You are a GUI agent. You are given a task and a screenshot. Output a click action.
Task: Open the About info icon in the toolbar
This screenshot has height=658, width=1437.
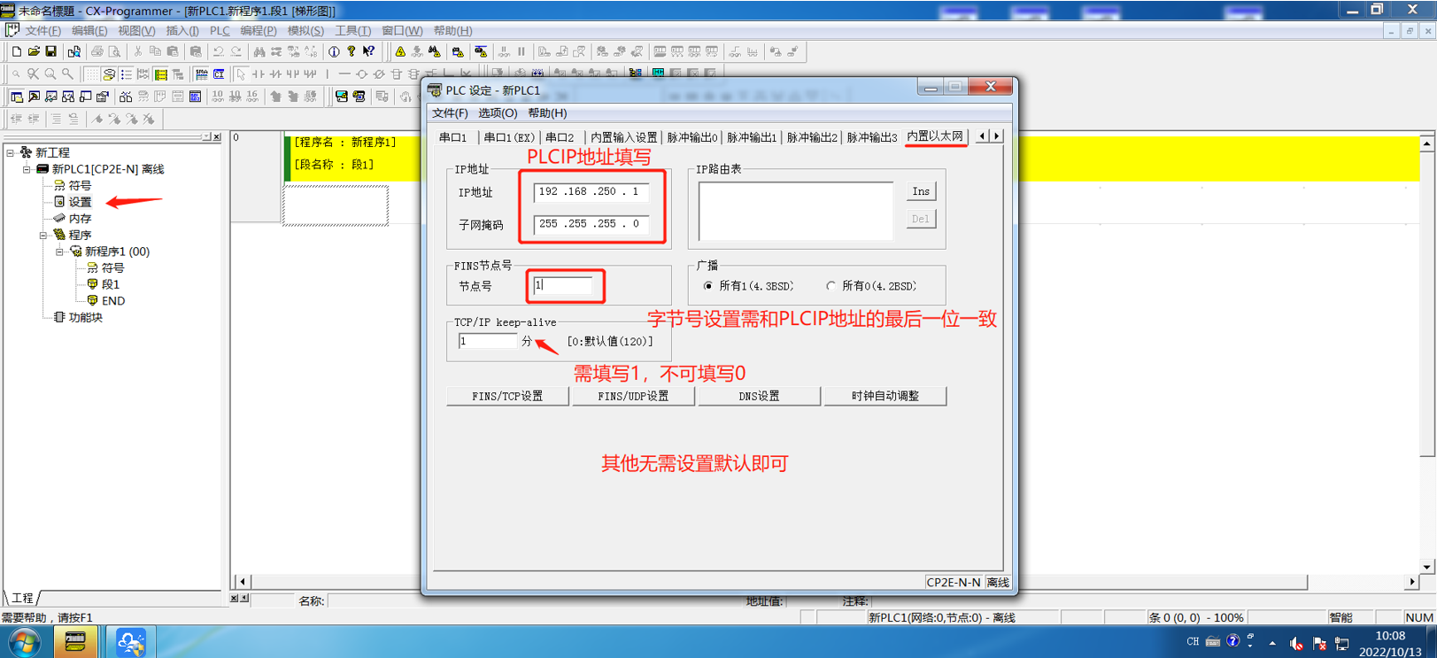334,52
